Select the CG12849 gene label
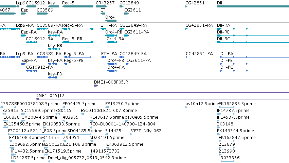The width and height of the screenshot is (289, 163). 129,3
